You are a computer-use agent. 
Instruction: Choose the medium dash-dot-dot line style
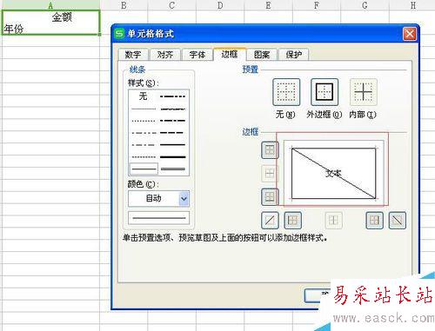point(173,96)
